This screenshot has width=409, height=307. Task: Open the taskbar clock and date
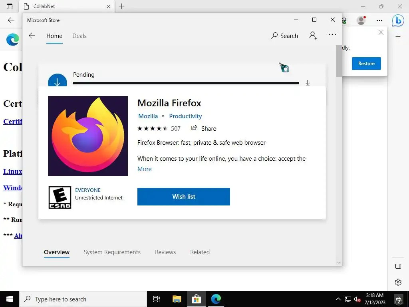tap(375, 299)
